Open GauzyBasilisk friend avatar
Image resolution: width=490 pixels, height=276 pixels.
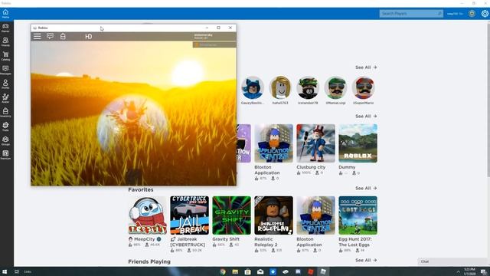253,87
